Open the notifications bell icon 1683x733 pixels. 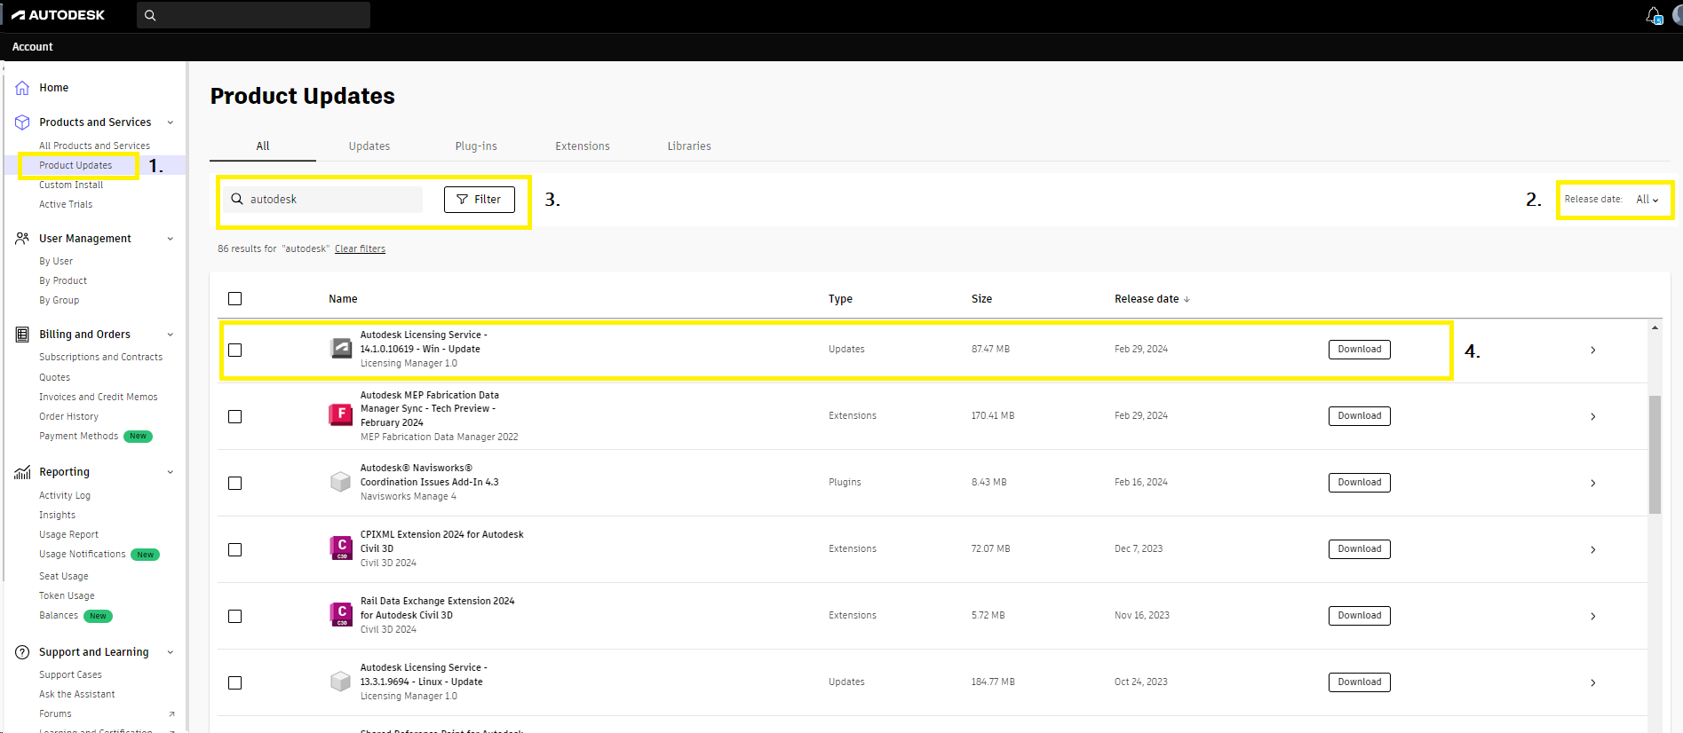pyautogui.click(x=1653, y=15)
